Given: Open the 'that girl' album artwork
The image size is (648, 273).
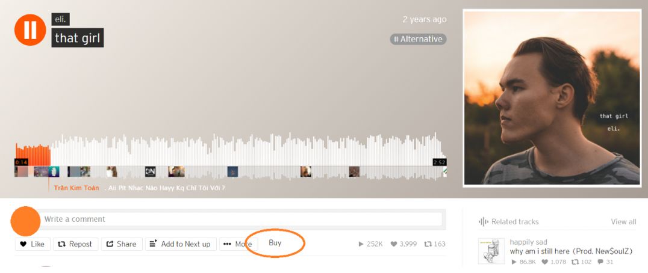Looking at the screenshot, I should [x=552, y=97].
